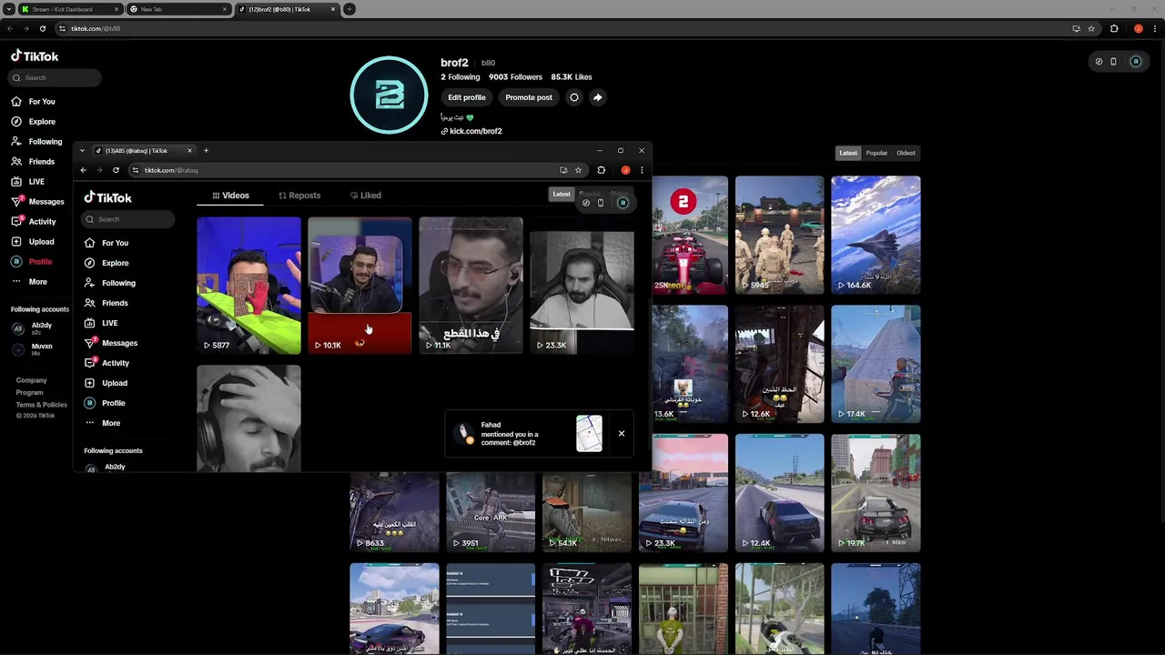Open video with 5877 views
The height and width of the screenshot is (655, 1165).
(248, 285)
